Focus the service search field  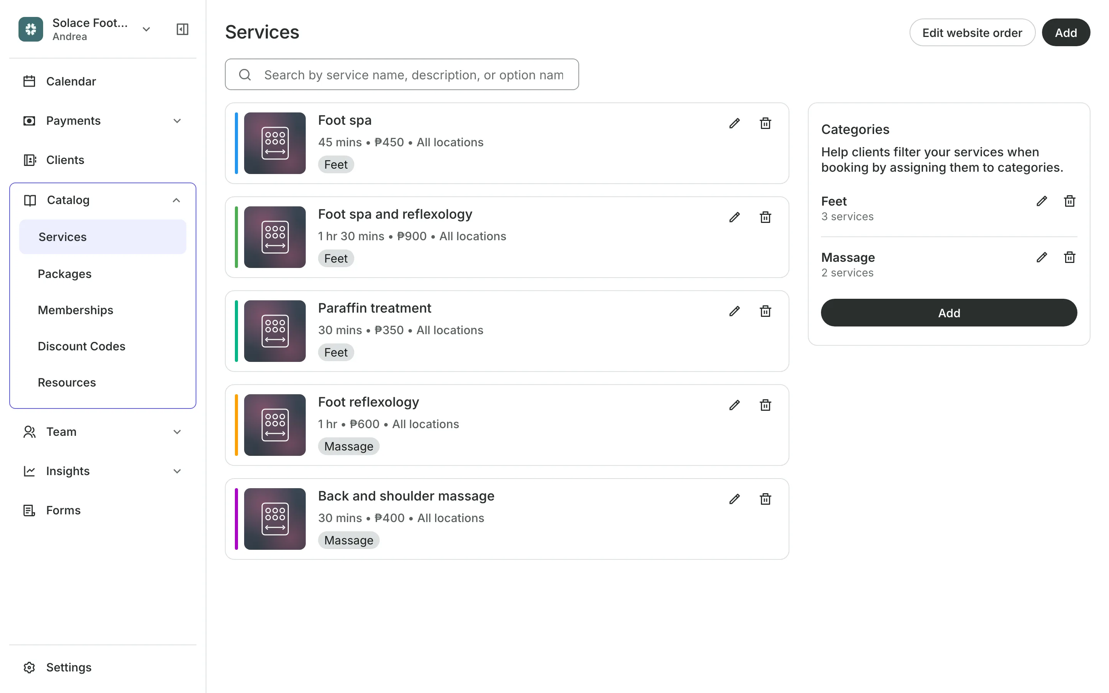[402, 74]
